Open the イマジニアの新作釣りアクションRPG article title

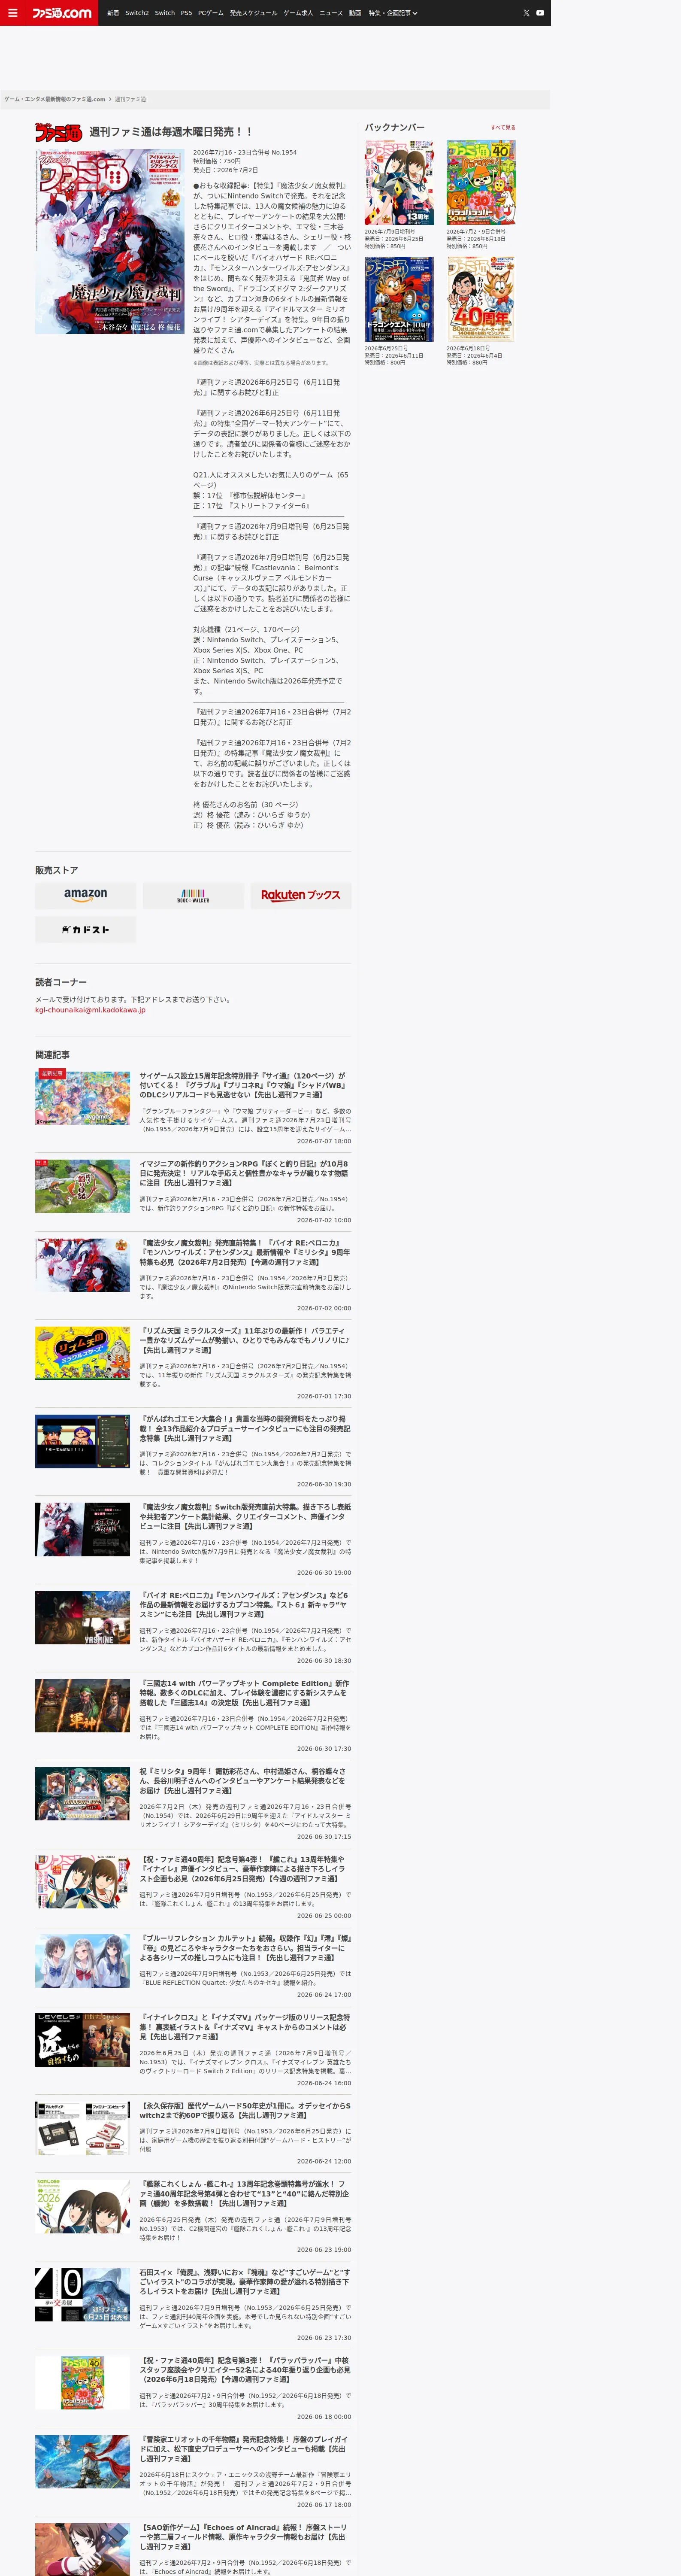(x=245, y=1173)
